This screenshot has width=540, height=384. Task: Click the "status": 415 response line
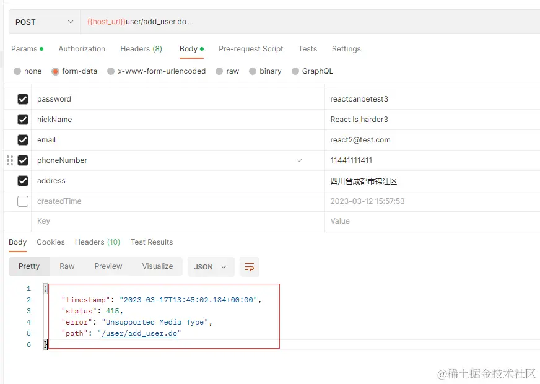[92, 311]
